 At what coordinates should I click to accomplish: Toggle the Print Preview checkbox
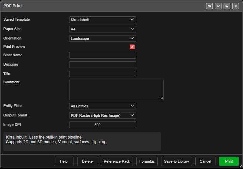click(x=132, y=47)
